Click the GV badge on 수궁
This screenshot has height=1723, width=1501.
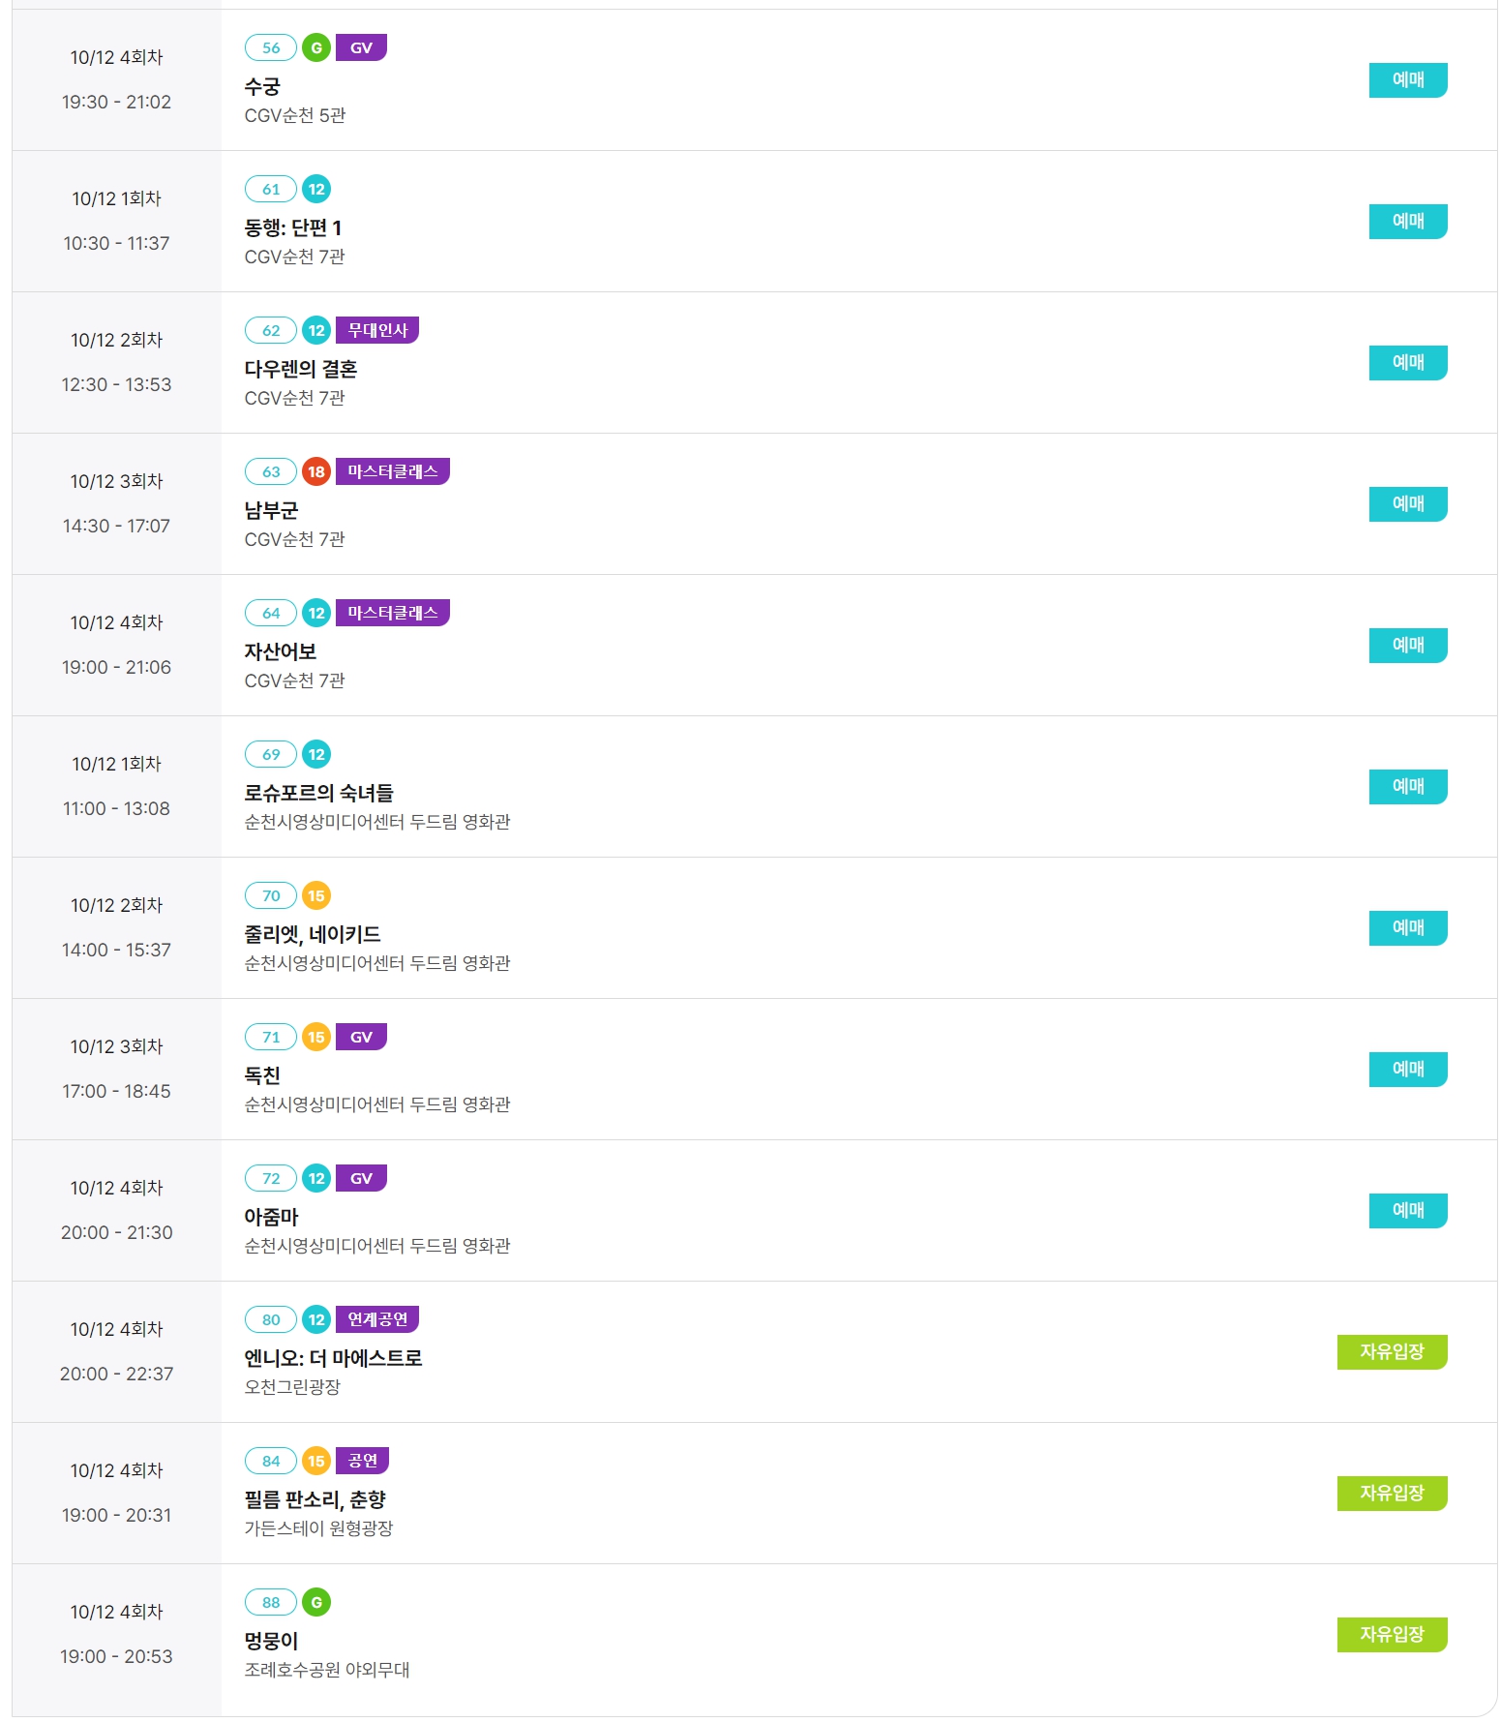tap(361, 47)
